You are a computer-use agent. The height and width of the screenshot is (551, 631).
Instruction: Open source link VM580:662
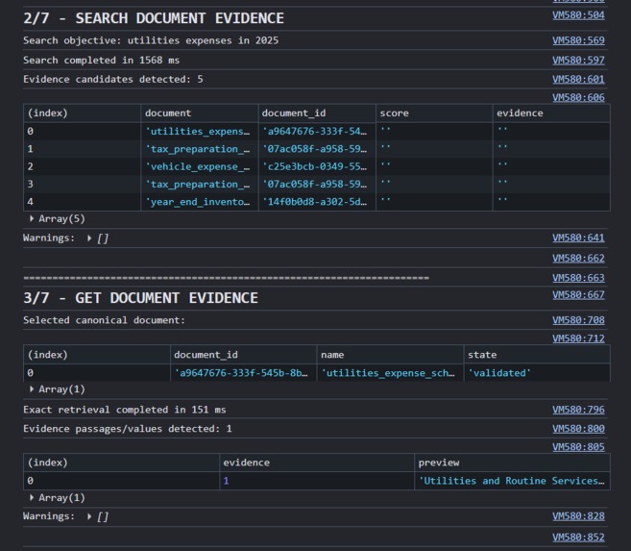click(x=578, y=258)
